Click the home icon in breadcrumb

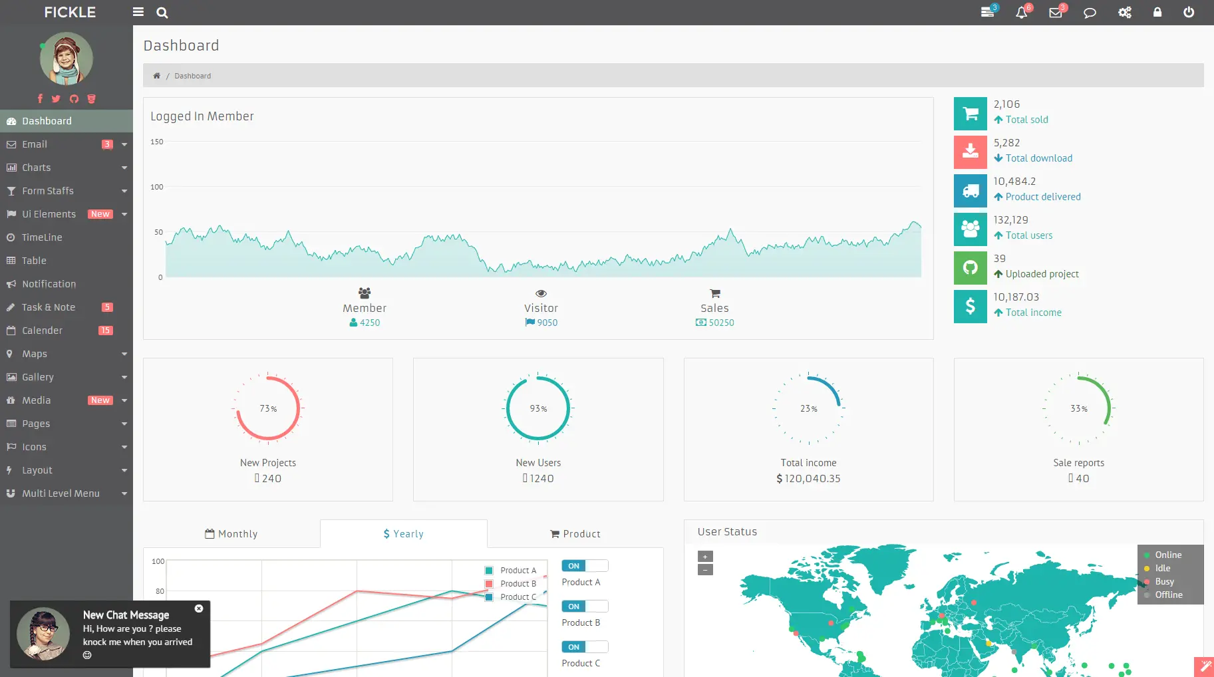pyautogui.click(x=157, y=76)
